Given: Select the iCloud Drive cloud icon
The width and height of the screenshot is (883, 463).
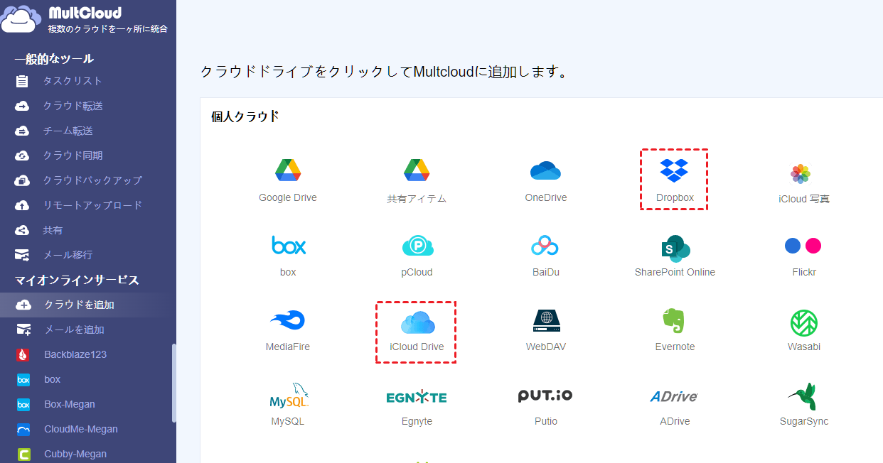Looking at the screenshot, I should point(417,322).
